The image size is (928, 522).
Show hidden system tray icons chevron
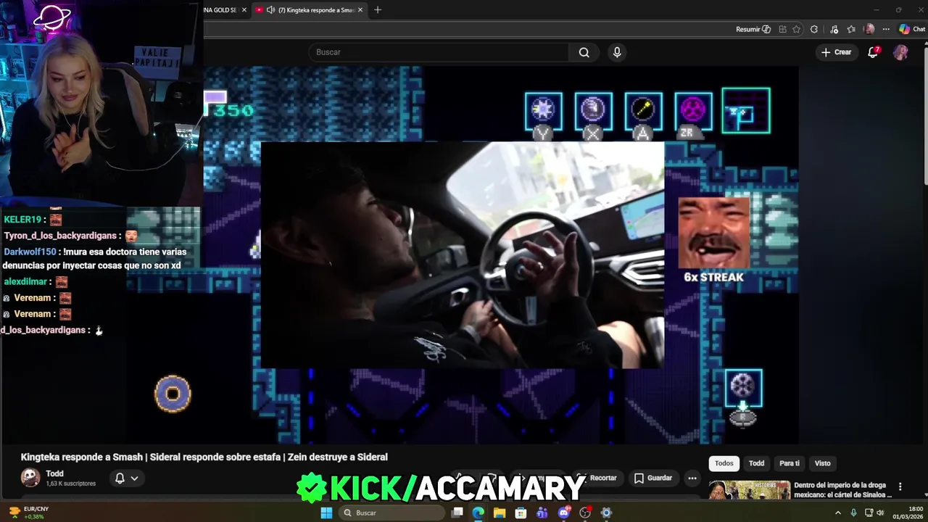point(839,513)
